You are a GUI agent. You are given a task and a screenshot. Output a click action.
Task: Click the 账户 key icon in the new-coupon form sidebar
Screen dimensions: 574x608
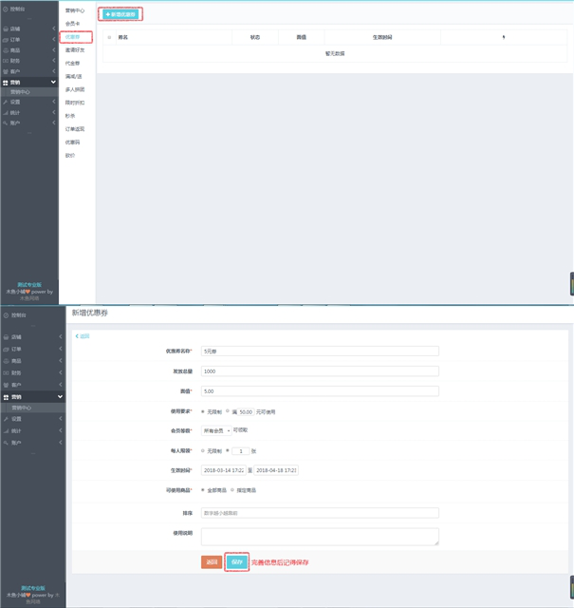point(6,443)
